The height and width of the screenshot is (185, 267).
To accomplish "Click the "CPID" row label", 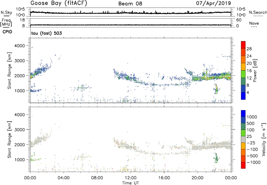I will 7,32.
